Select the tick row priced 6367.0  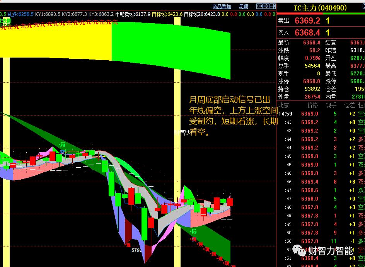[321, 207]
